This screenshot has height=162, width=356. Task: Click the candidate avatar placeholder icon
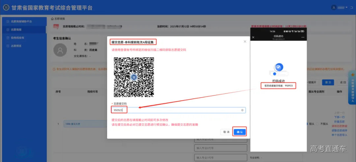(60, 50)
